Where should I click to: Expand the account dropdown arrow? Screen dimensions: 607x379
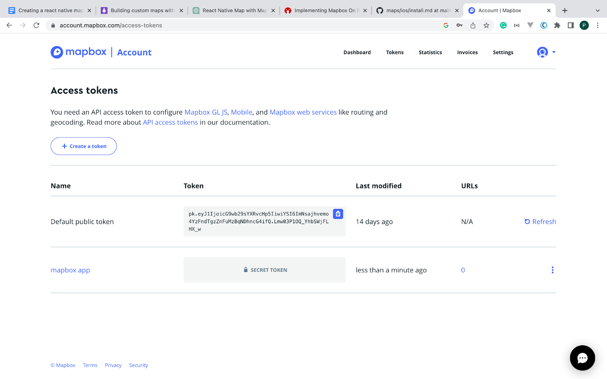pos(554,52)
